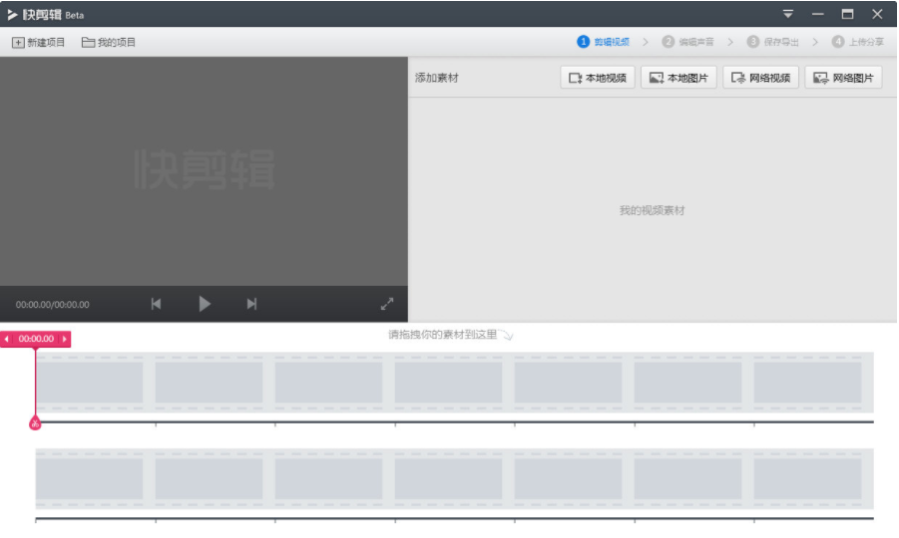This screenshot has height=538, width=899.
Task: Open 我的项目 my projects folder
Action: 109,43
